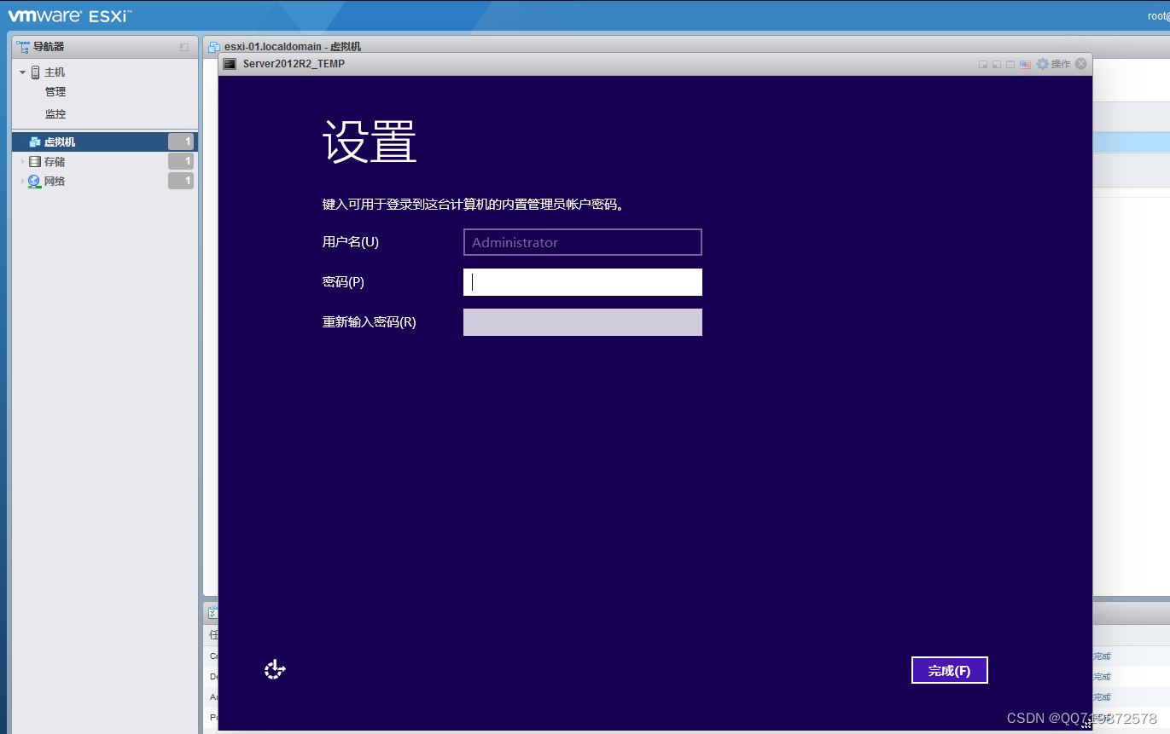Click the esxi-01.localdomain - 虚拟机 panel title
This screenshot has height=734, width=1170.
293,46
